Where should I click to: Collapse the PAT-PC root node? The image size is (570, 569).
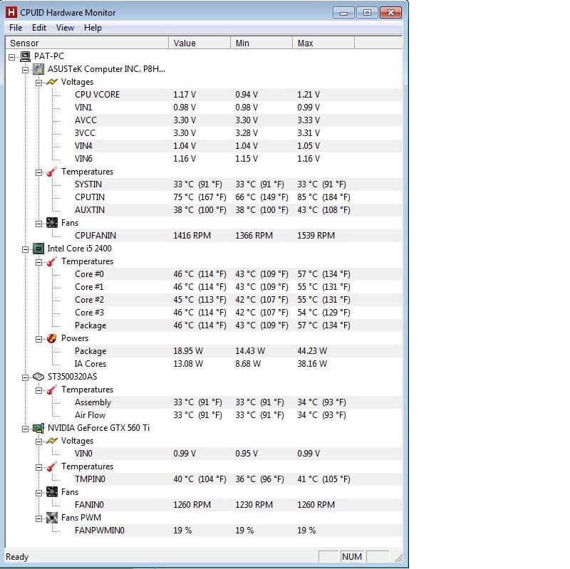12,57
